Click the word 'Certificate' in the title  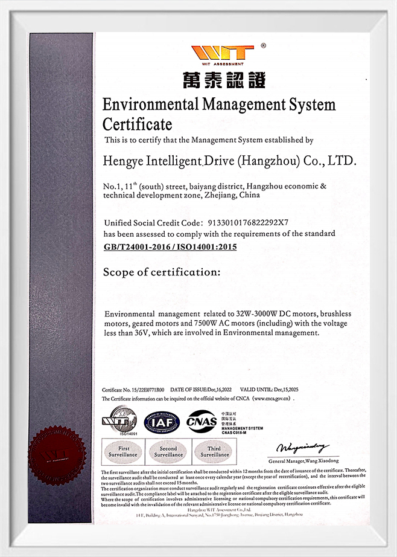tap(138, 124)
